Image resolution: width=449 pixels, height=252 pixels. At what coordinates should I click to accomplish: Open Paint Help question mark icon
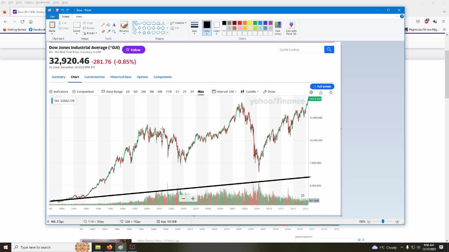tap(402, 16)
